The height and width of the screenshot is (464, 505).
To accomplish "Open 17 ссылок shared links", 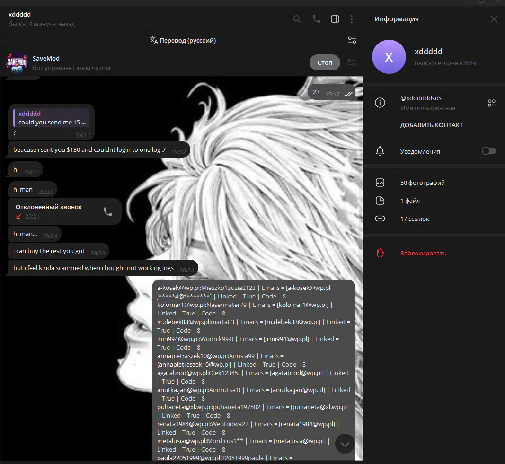I will [x=415, y=219].
